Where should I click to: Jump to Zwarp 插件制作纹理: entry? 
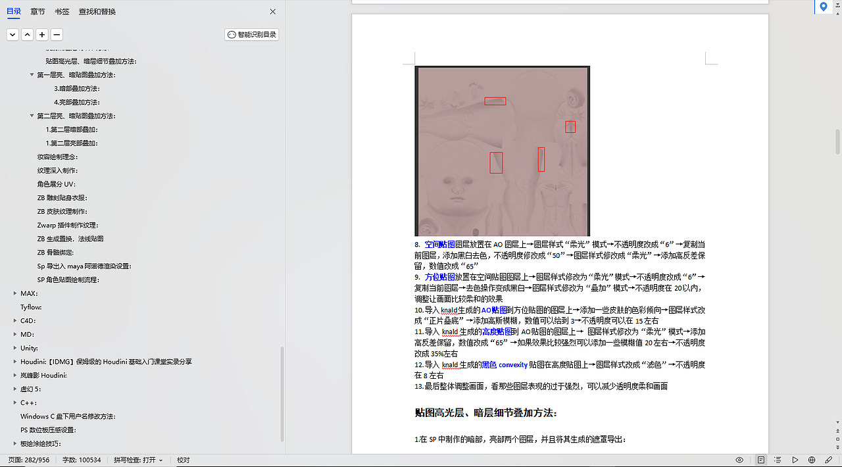[x=67, y=225]
